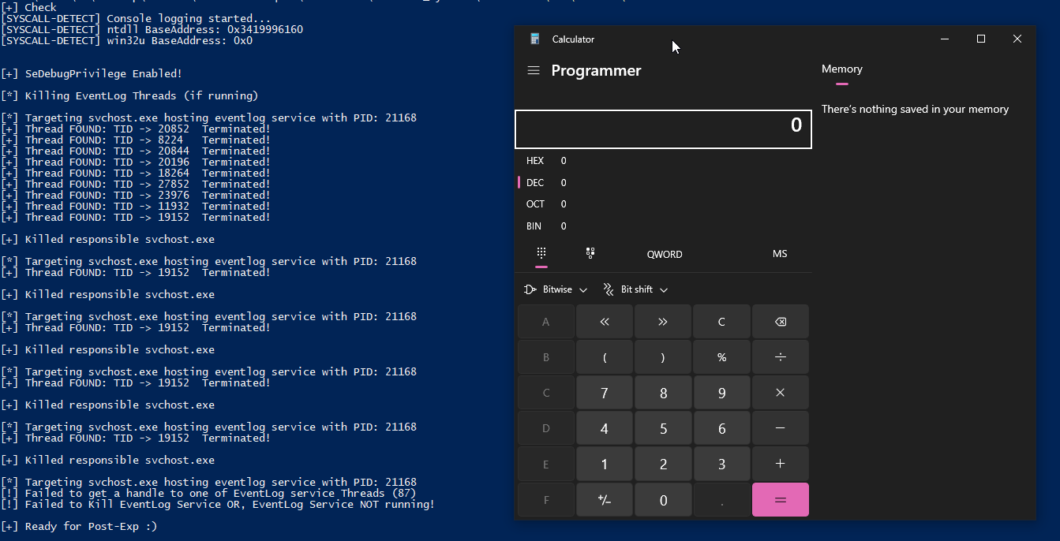Select the full keypad icon tab
Image resolution: width=1060 pixels, height=541 pixels.
tap(541, 254)
